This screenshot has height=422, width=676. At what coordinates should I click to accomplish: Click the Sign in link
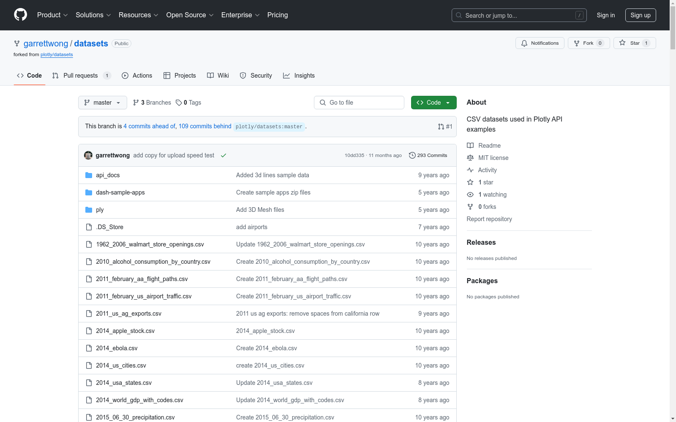point(606,15)
